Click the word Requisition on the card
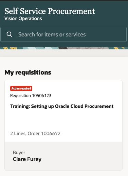The height and width of the screenshot is (176, 128). coord(20,96)
